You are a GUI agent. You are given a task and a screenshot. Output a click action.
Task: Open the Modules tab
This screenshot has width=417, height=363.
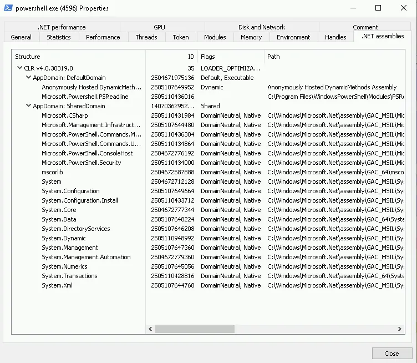215,37
